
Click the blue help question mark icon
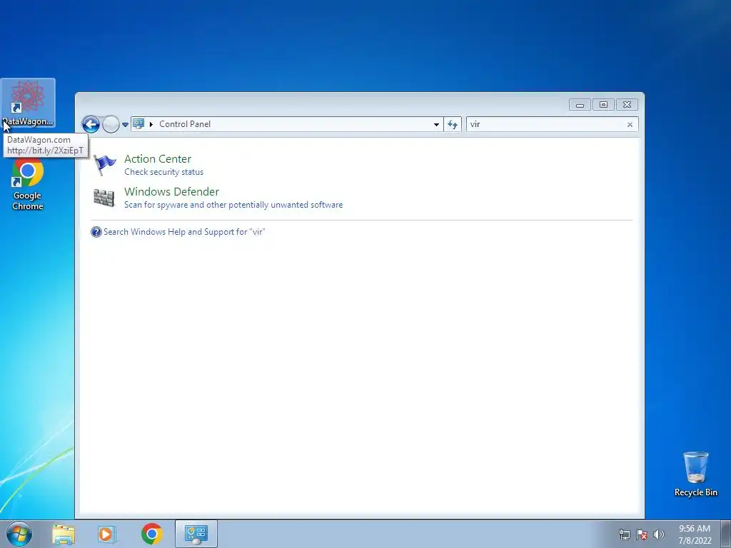96,232
